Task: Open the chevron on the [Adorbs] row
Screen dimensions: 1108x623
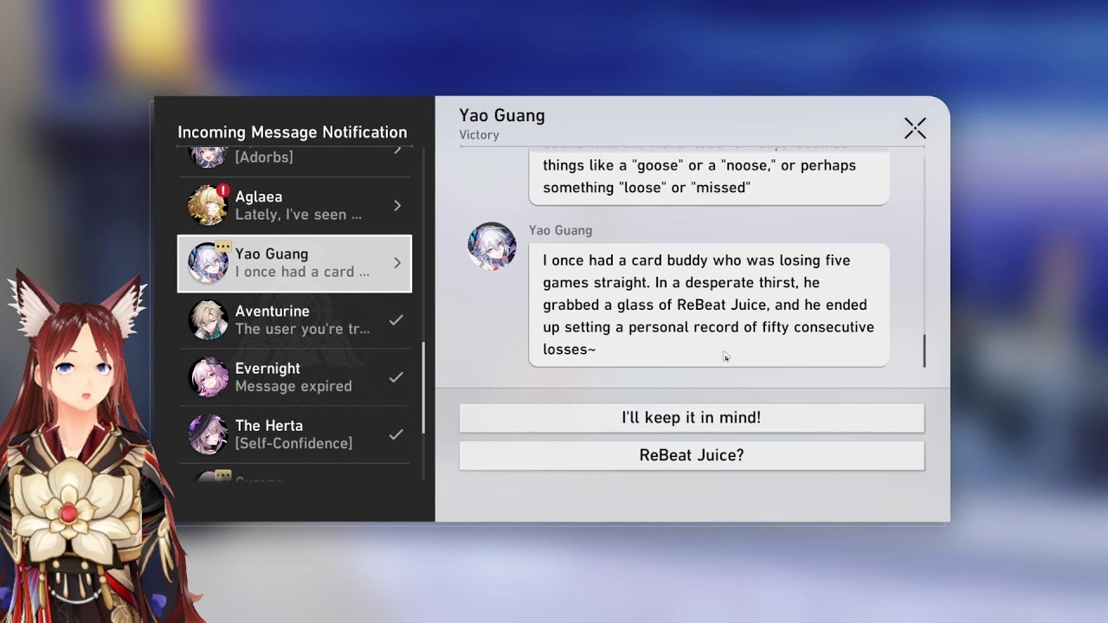Action: [397, 151]
